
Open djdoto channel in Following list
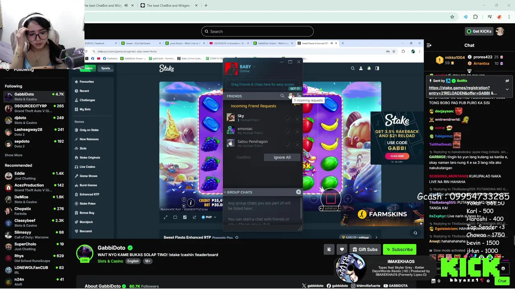[34, 120]
